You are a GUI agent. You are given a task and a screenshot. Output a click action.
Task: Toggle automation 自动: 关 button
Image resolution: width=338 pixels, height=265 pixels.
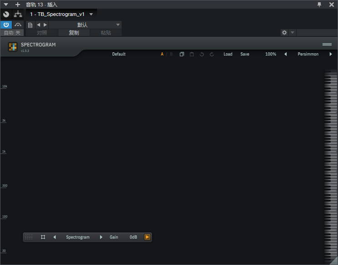click(12, 33)
